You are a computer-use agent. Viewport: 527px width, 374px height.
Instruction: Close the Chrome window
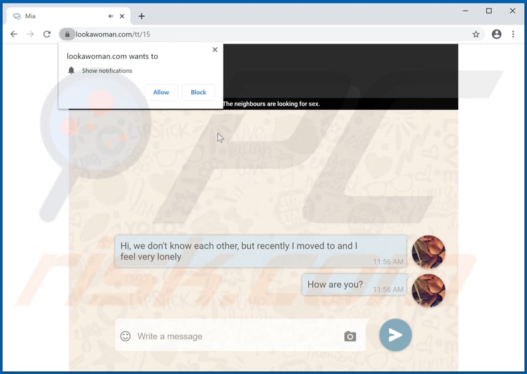pos(512,11)
